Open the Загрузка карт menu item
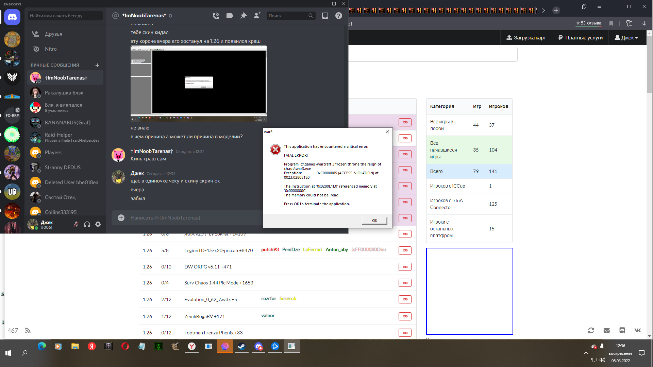Screen dimensions: 653x367 click(x=526, y=38)
